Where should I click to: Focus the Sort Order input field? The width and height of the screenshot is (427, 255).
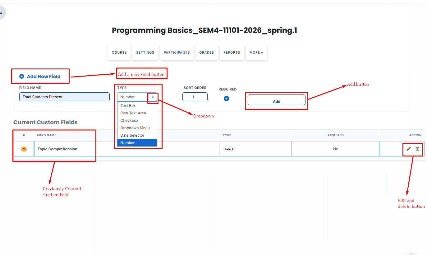tap(195, 97)
